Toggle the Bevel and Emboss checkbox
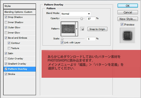 pyautogui.click(x=6, y=38)
